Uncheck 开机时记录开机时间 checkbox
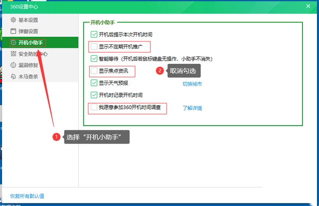This screenshot has height=206, width=319. (94, 95)
